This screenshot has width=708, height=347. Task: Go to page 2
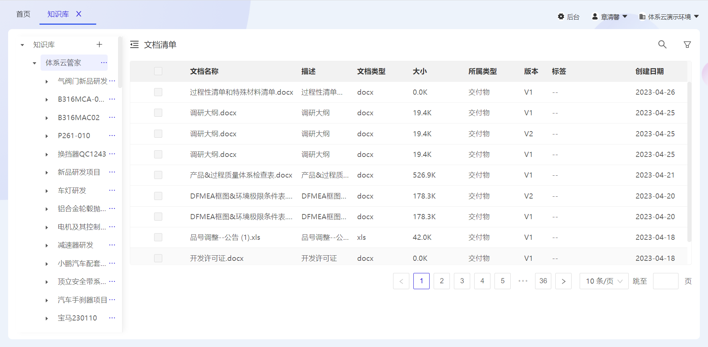(442, 281)
